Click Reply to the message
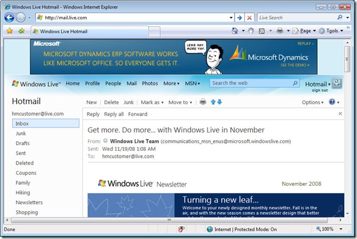 [x=93, y=114]
